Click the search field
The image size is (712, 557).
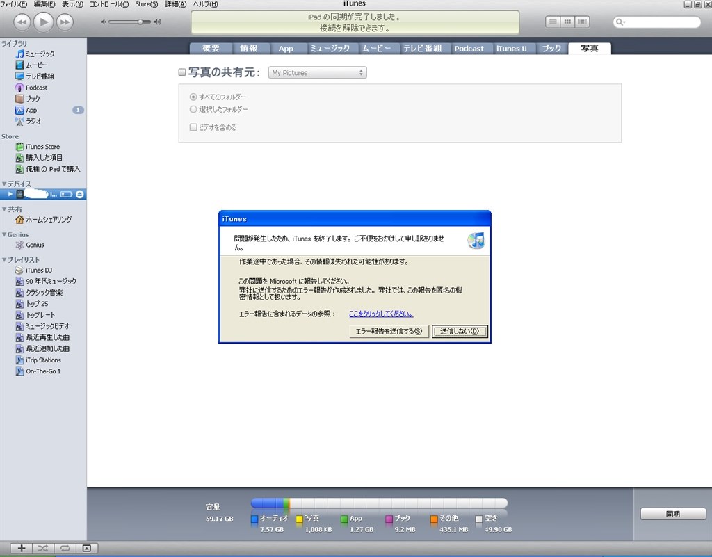click(x=656, y=22)
